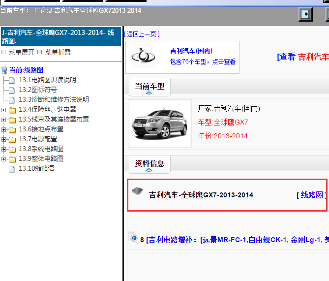Click the icon before 吉利电路增补 entry
This screenshot has width=329, height=281.
(133, 237)
